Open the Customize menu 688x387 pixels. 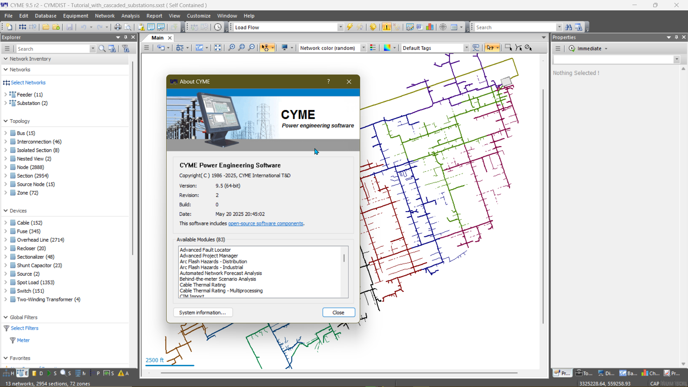[x=199, y=16]
